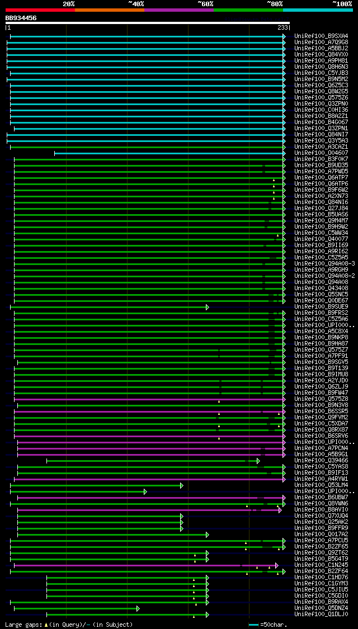
Task: Click the short green bar for UniRef100_Q5DNZ4
Action: pyautogui.click(x=77, y=608)
